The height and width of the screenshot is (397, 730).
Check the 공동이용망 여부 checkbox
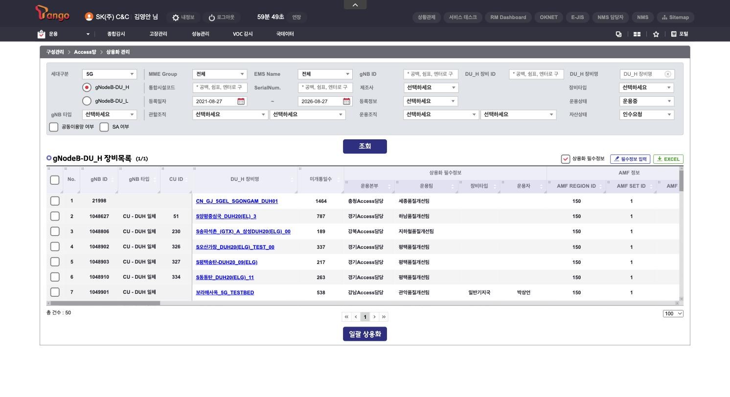(x=54, y=127)
